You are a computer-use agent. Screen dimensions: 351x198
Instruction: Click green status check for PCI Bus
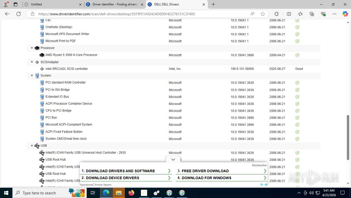tap(297, 118)
